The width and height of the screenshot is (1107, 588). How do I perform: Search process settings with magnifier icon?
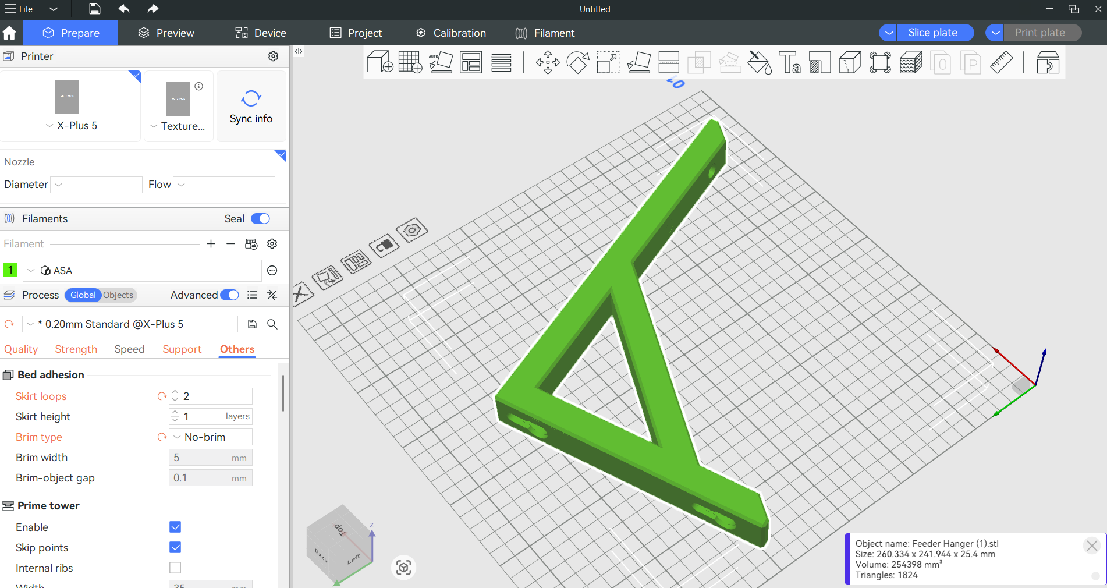point(272,324)
